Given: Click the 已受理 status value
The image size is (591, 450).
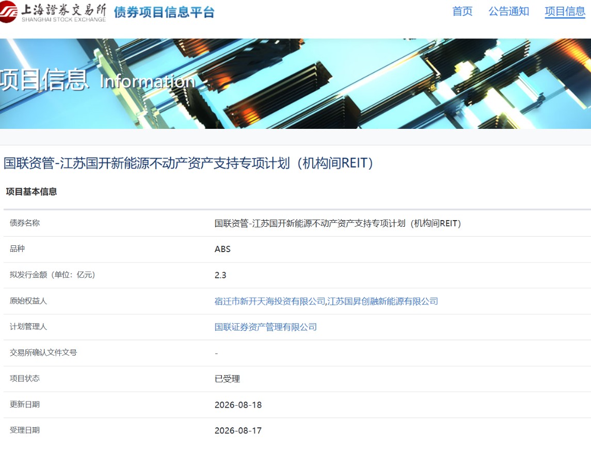Looking at the screenshot, I should (227, 379).
